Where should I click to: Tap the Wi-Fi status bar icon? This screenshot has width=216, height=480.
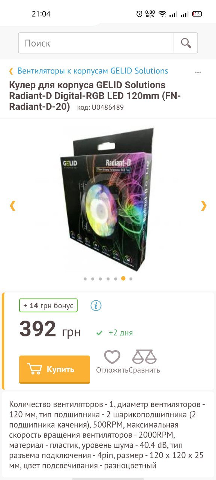tap(162, 14)
